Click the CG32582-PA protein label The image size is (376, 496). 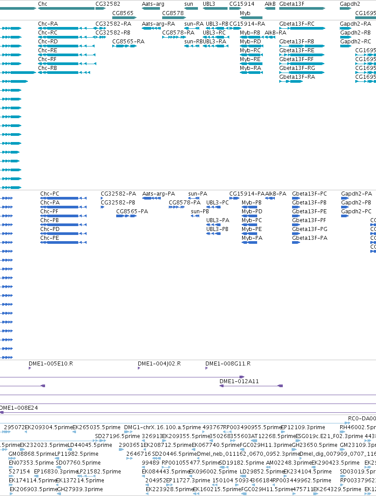click(118, 194)
